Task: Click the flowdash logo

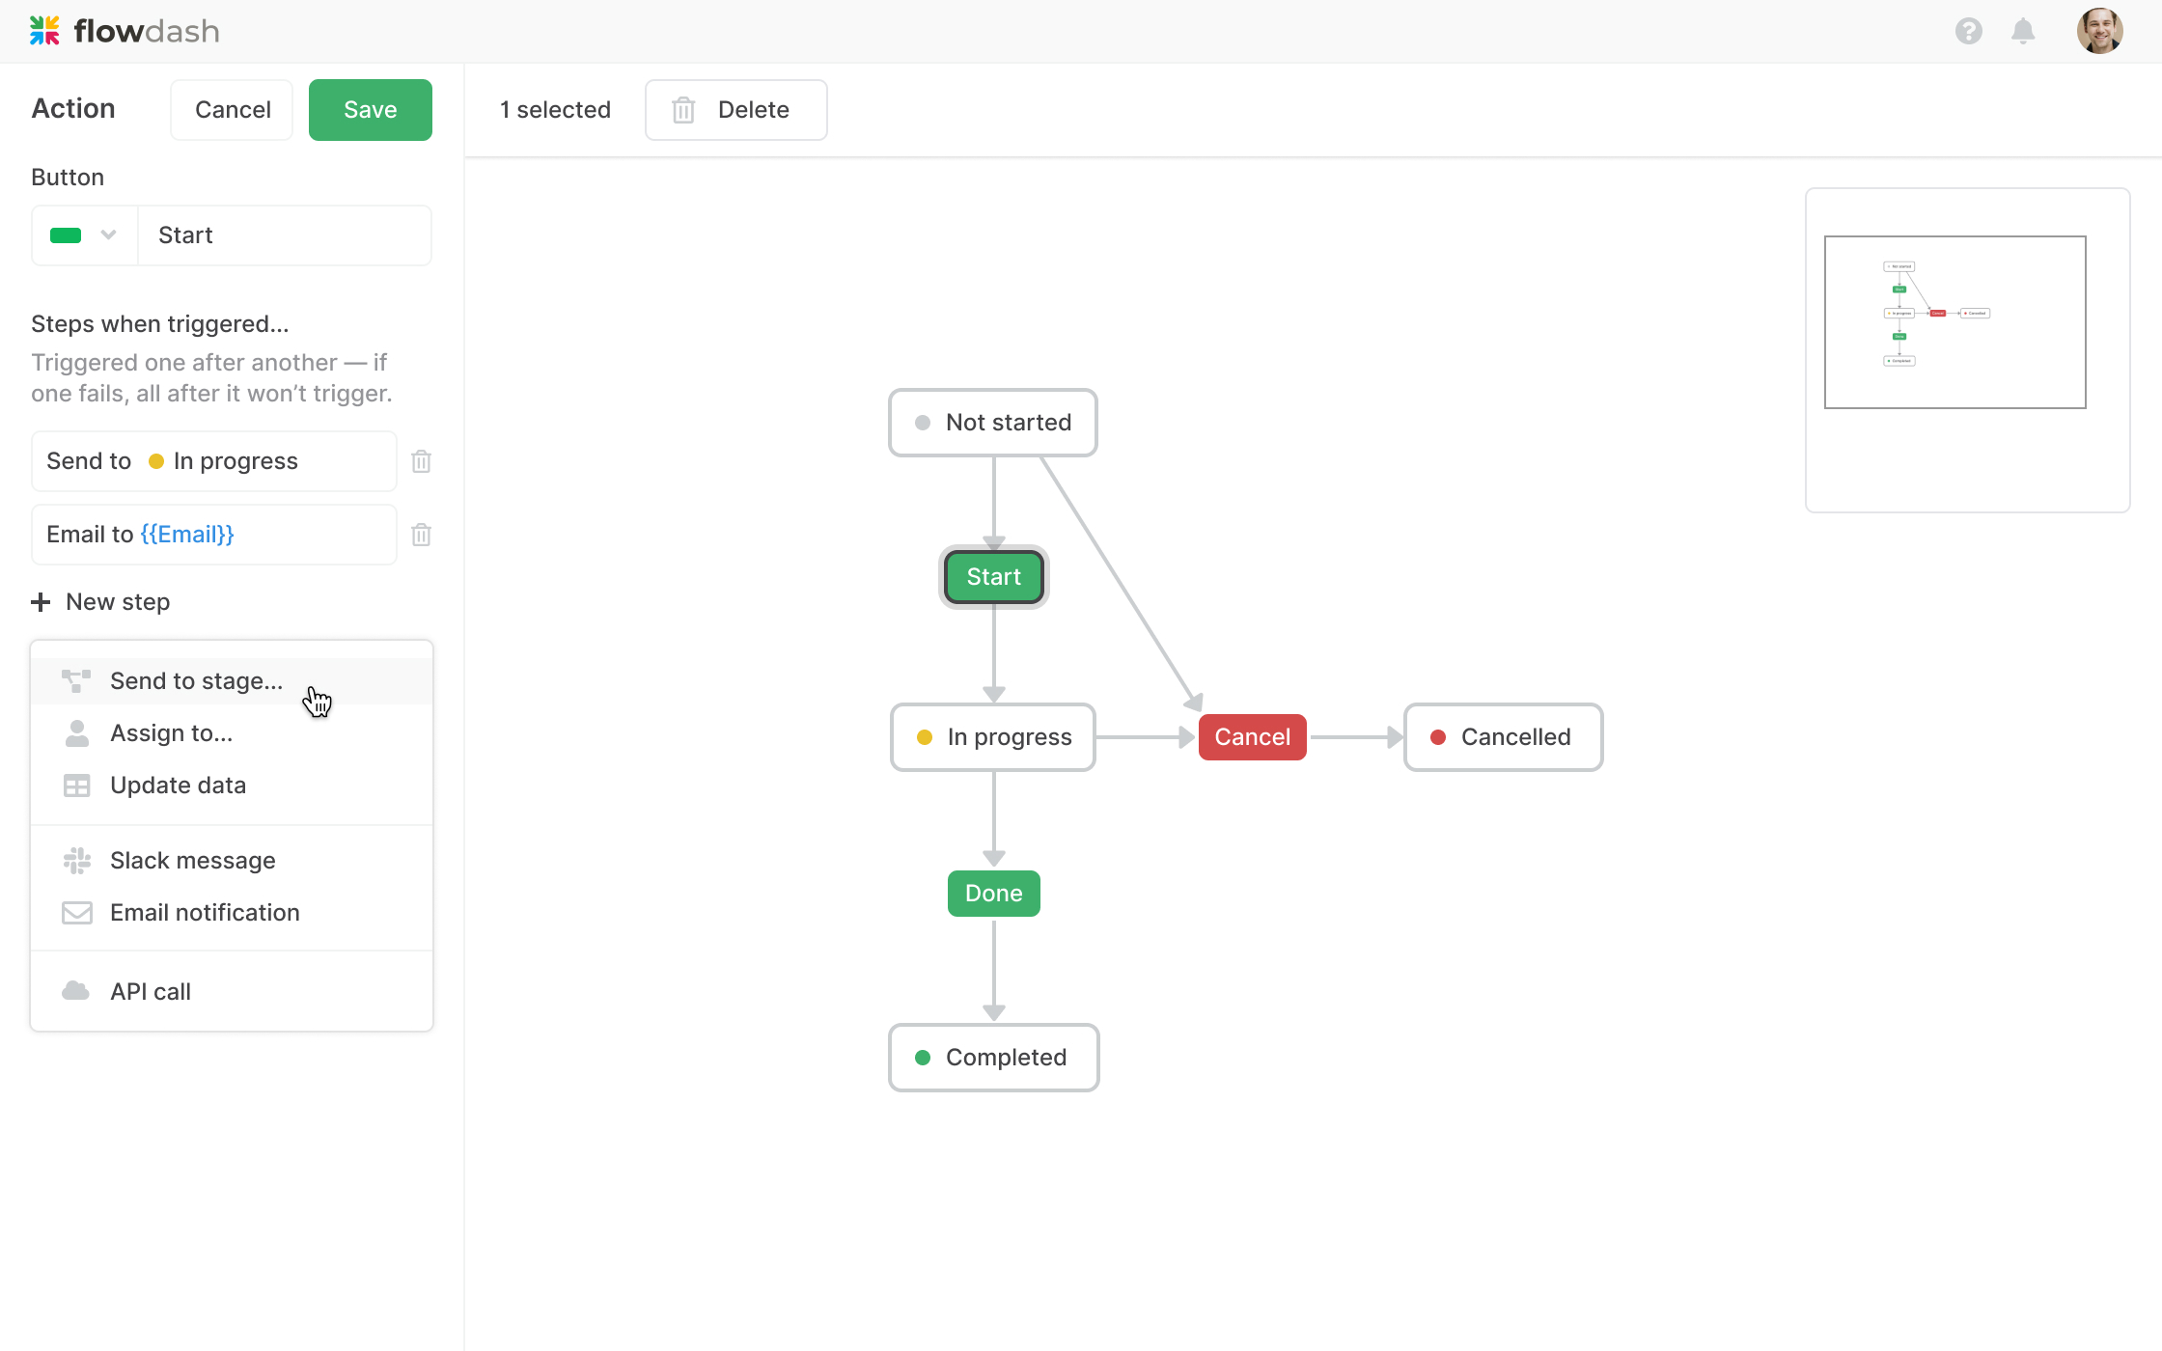Action: click(x=125, y=31)
